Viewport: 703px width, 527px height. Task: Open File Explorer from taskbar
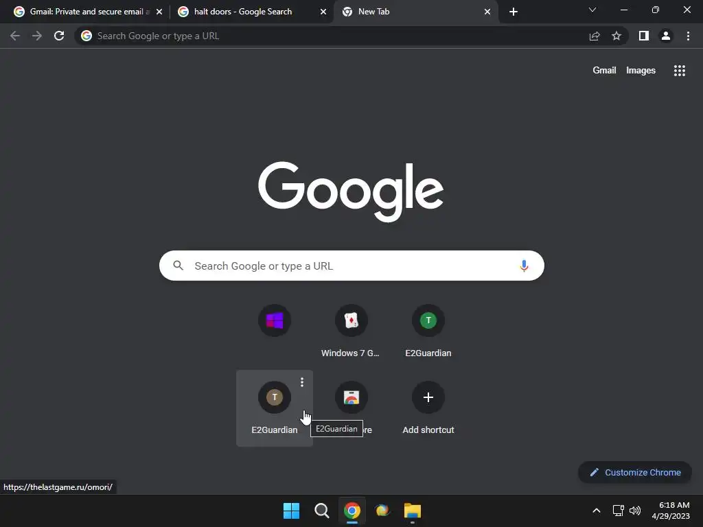pyautogui.click(x=413, y=511)
